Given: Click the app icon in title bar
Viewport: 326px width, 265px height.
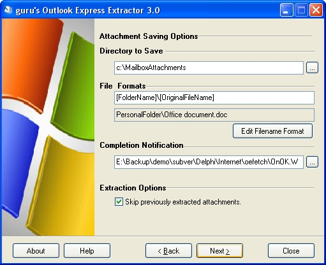Looking at the screenshot, I should click(8, 10).
